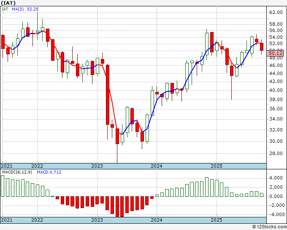The height and width of the screenshot is (230, 287).
Task: Click the 58.00 price axis label
Action: click(x=276, y=24)
